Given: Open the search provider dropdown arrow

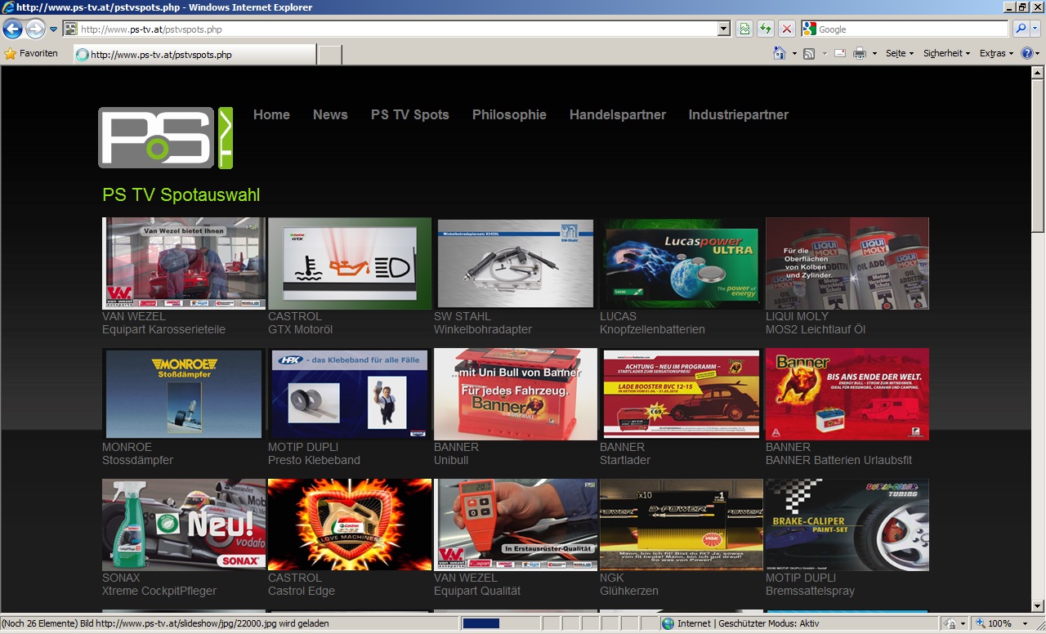Looking at the screenshot, I should (1035, 29).
